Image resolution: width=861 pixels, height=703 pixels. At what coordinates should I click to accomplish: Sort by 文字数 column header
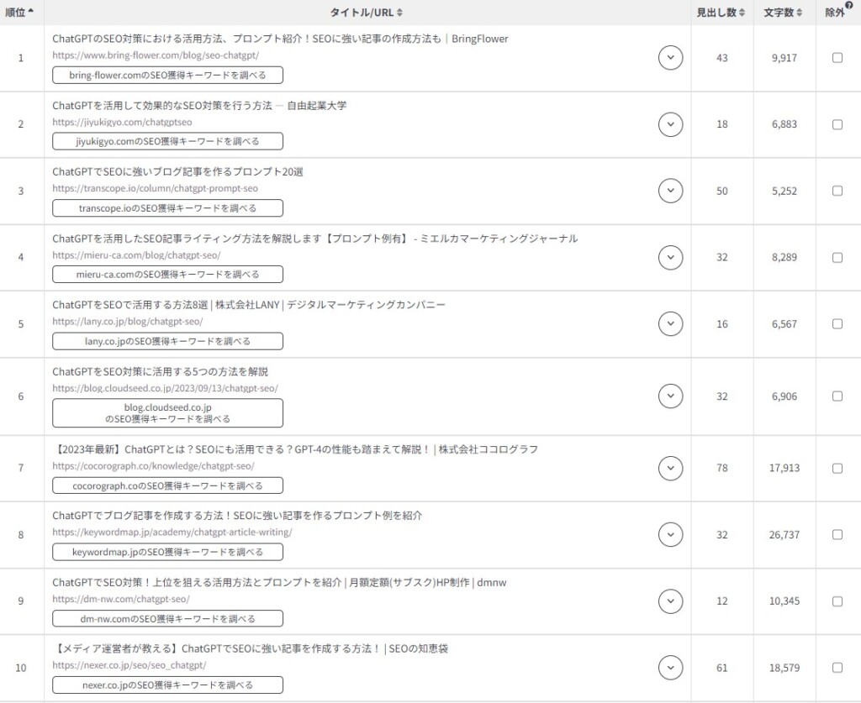[x=783, y=12]
